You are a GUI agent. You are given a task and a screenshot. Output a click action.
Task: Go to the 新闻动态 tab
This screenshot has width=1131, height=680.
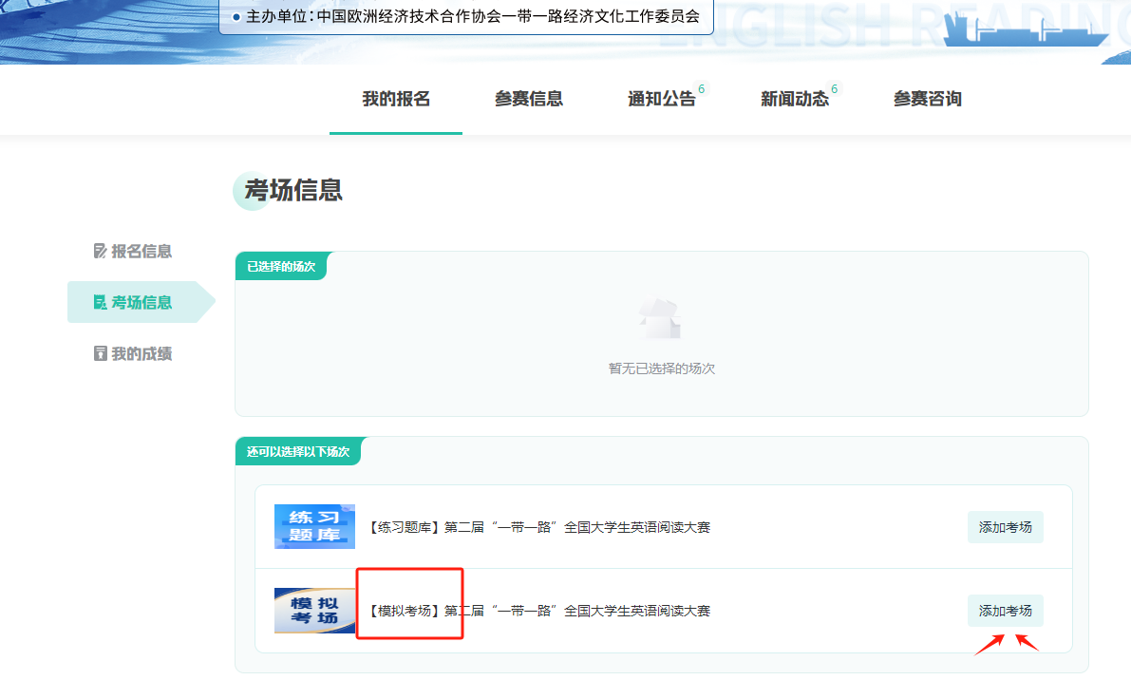[795, 99]
